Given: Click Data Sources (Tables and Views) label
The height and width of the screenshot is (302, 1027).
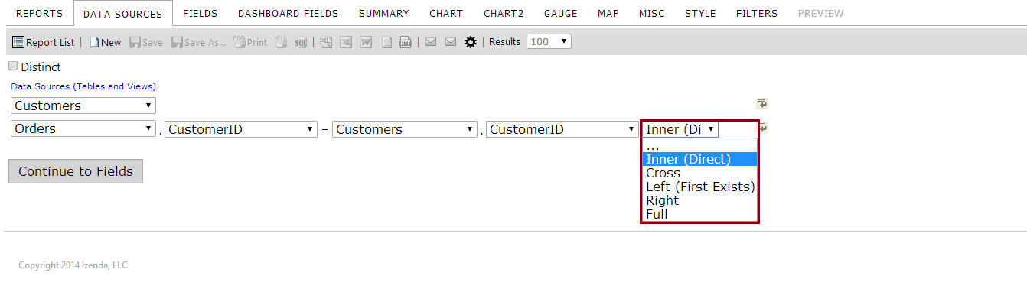Looking at the screenshot, I should (83, 86).
